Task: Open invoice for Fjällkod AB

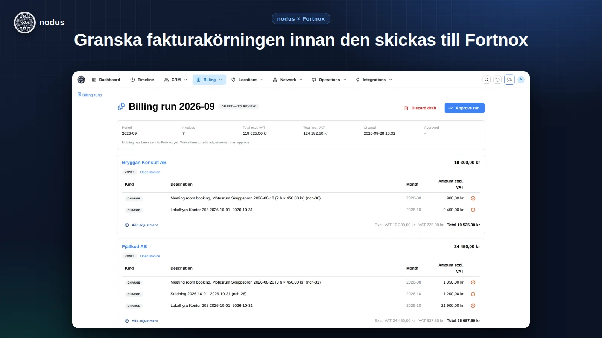Action: click(x=150, y=256)
